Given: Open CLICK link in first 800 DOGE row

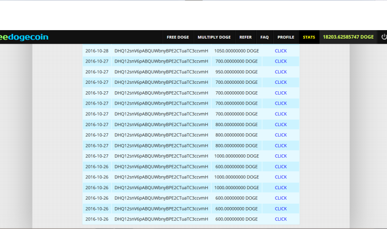Looking at the screenshot, I should (x=281, y=125).
